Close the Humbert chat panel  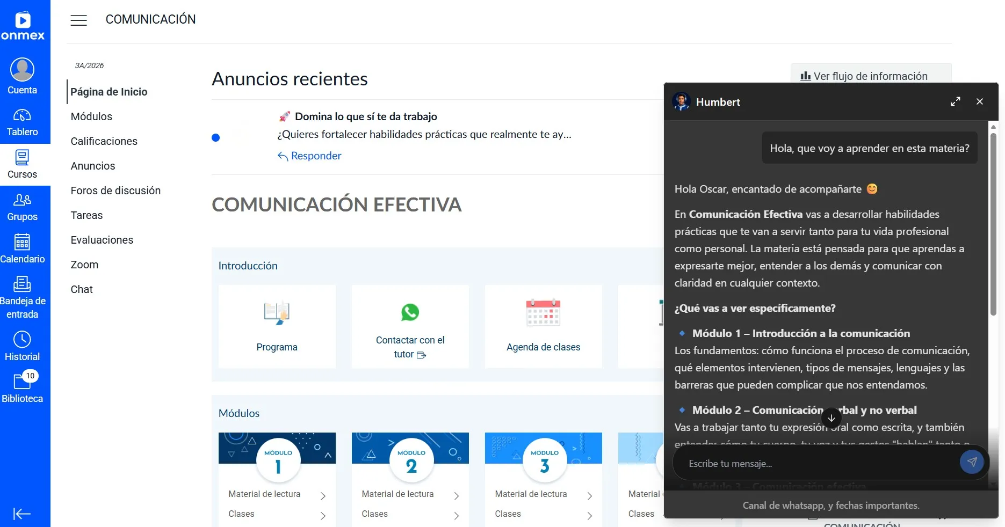[x=980, y=101]
